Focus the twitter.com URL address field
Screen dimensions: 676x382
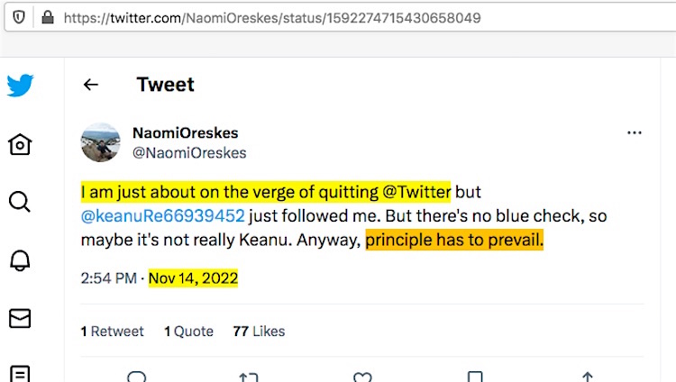point(270,17)
